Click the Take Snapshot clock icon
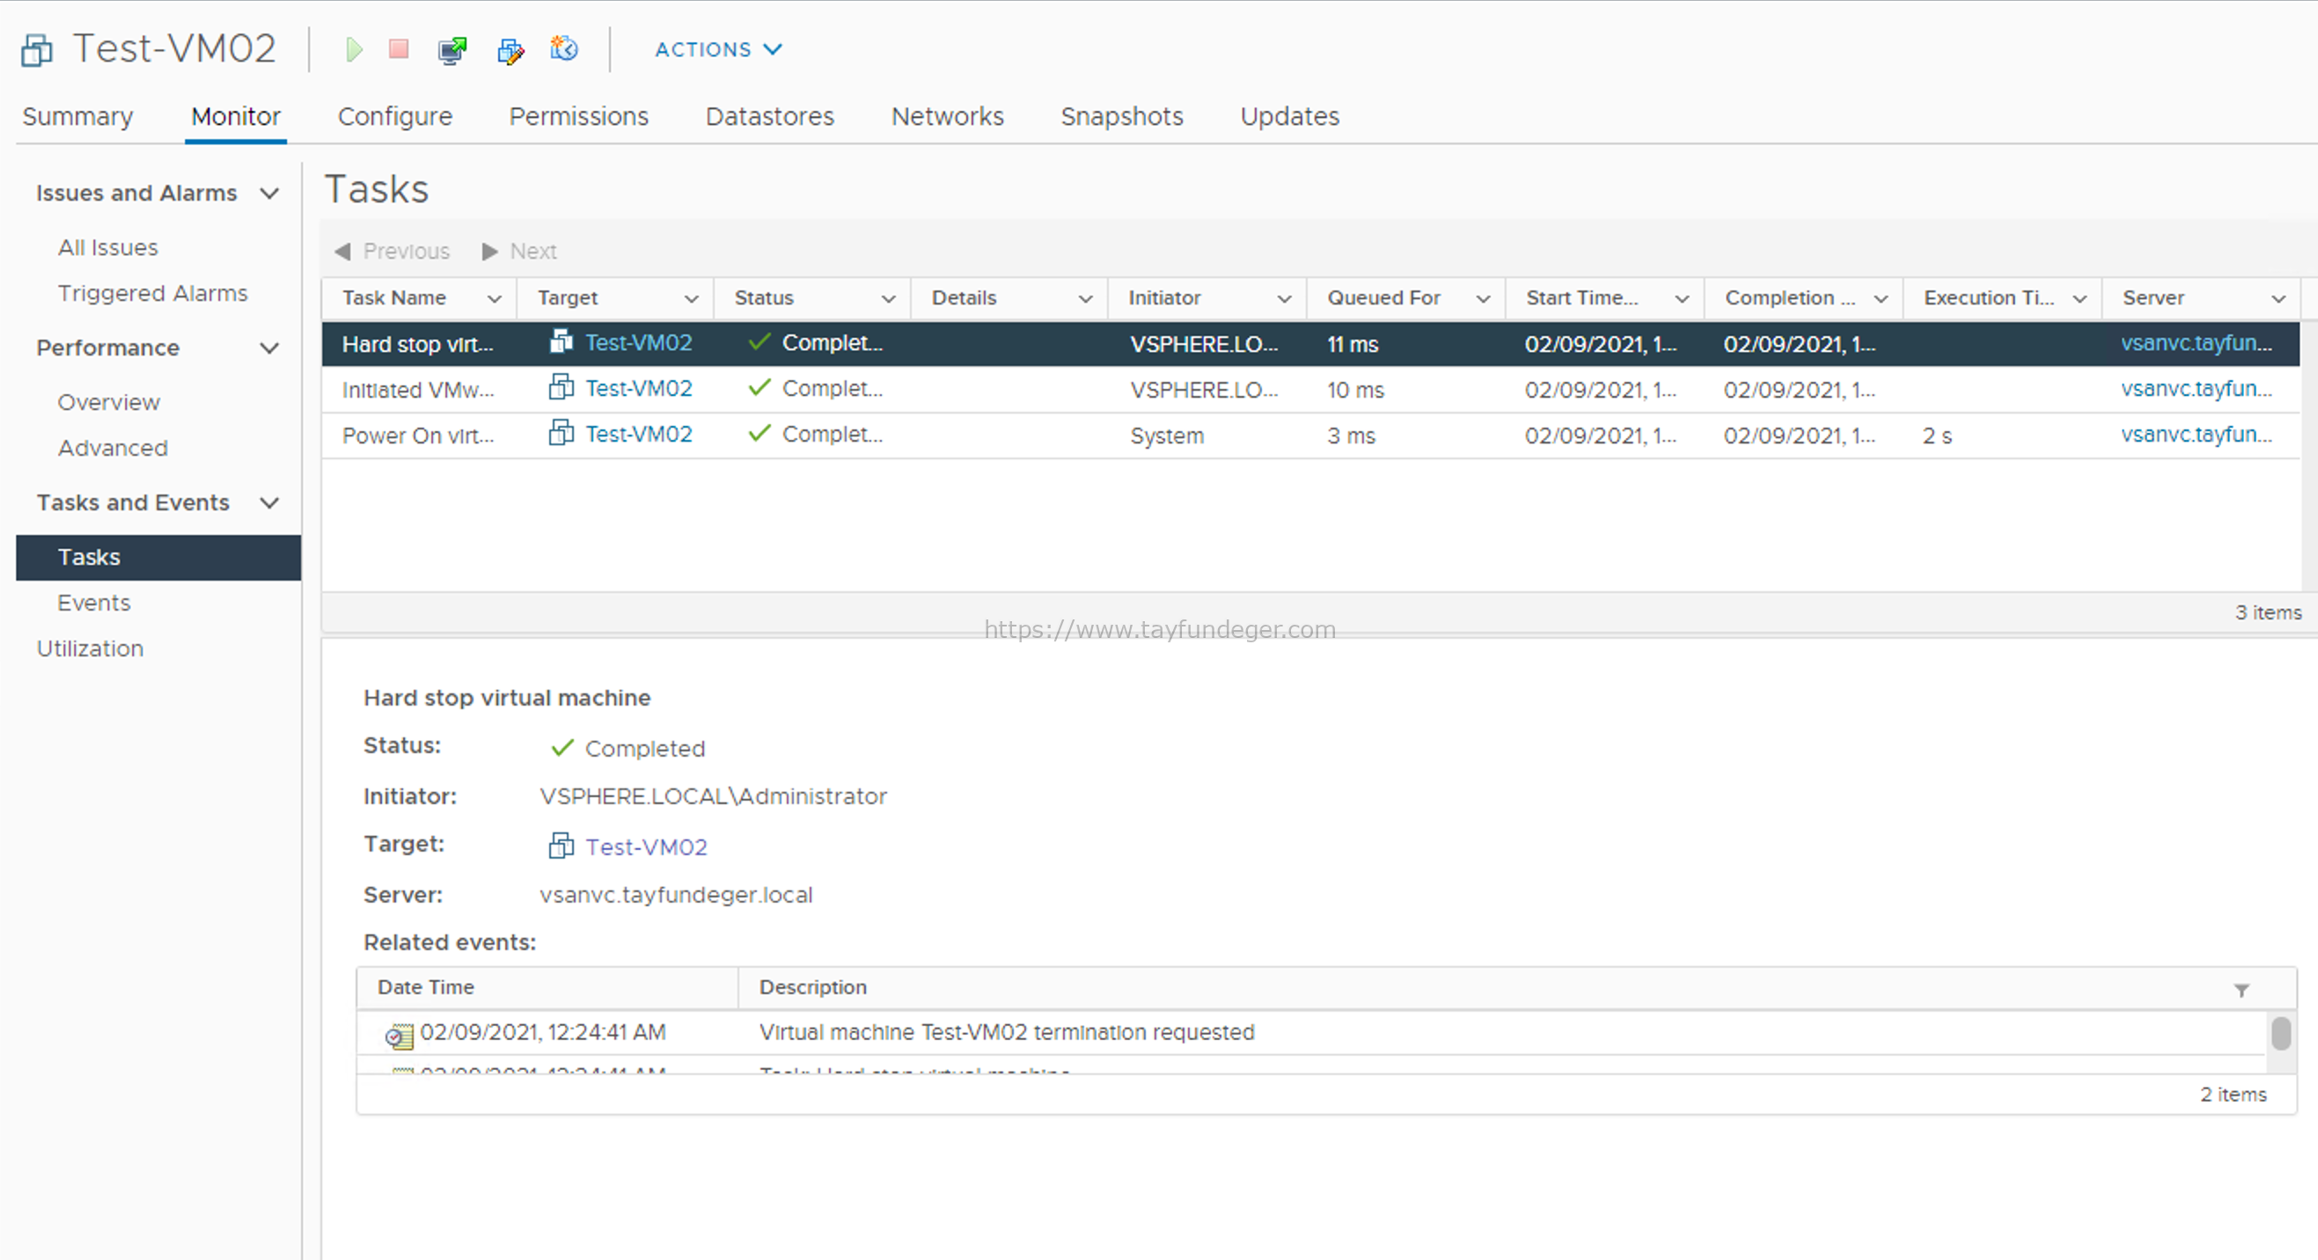The width and height of the screenshot is (2318, 1260). (564, 48)
